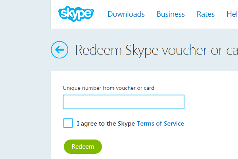Image resolution: width=238 pixels, height=159 pixels.
Task: Click the grey banner space above the voucher form
Action: tap(144, 66)
